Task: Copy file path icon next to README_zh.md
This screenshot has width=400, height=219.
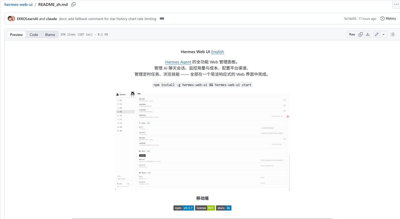Action: [73, 4]
